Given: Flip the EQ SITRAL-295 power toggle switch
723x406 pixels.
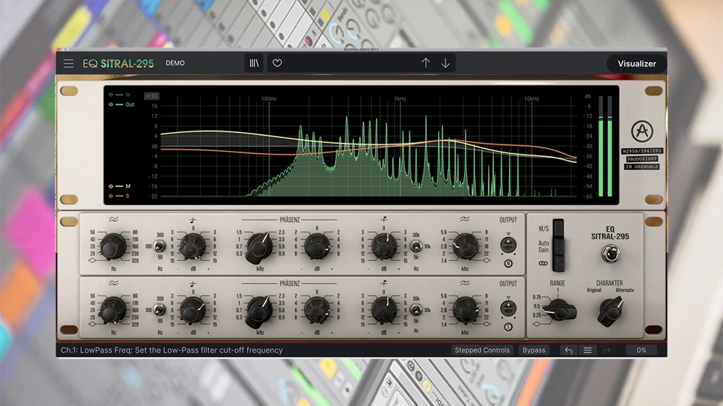Looking at the screenshot, I should click(609, 252).
